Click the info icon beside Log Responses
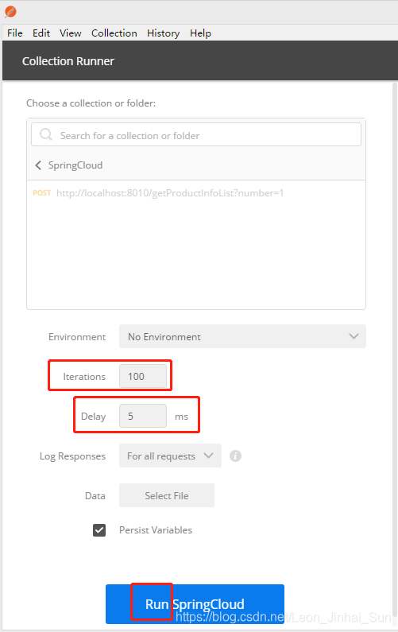 point(235,456)
